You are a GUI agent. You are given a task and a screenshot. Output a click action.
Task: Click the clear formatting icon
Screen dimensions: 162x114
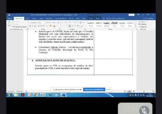[x=58, y=22]
